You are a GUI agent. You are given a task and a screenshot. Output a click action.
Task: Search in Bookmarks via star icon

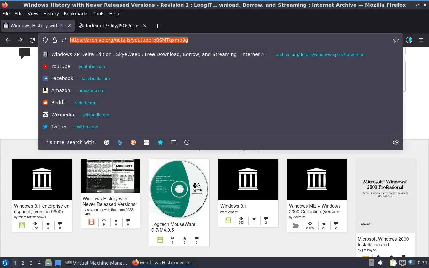coord(160,142)
